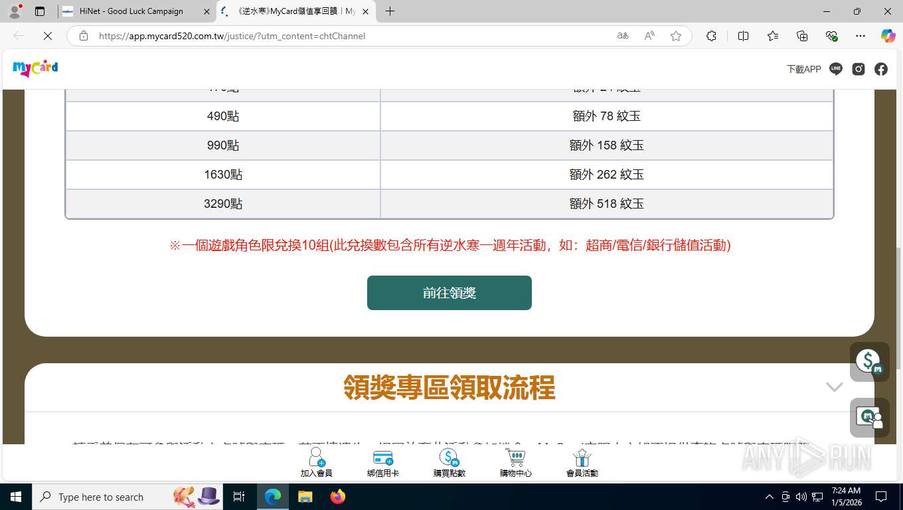Click the red 10組 exchange limit notice
Image resolution: width=903 pixels, height=510 pixels.
[450, 245]
